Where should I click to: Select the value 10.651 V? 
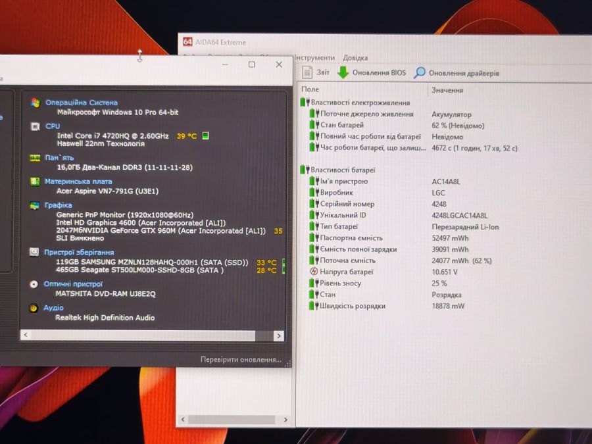[x=445, y=272]
